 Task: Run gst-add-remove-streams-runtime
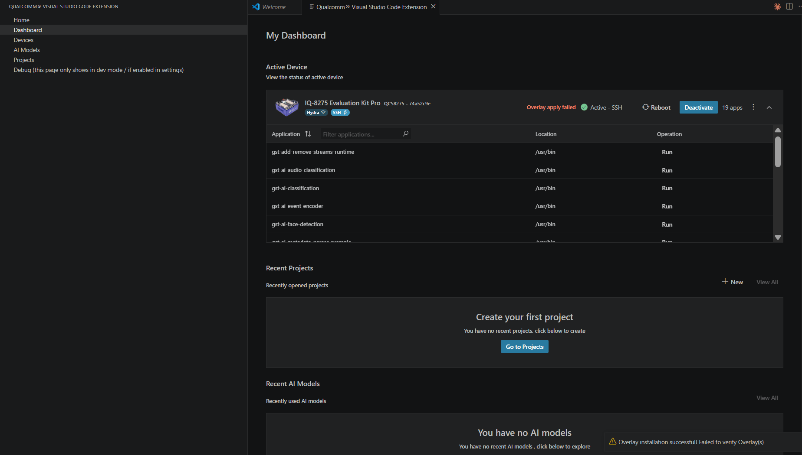point(667,153)
